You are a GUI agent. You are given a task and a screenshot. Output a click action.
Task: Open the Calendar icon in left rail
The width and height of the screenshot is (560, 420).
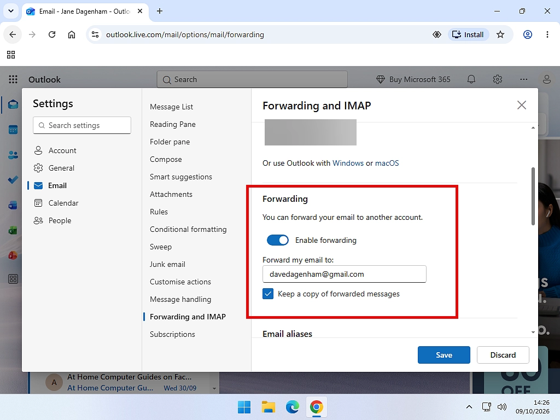(13, 130)
